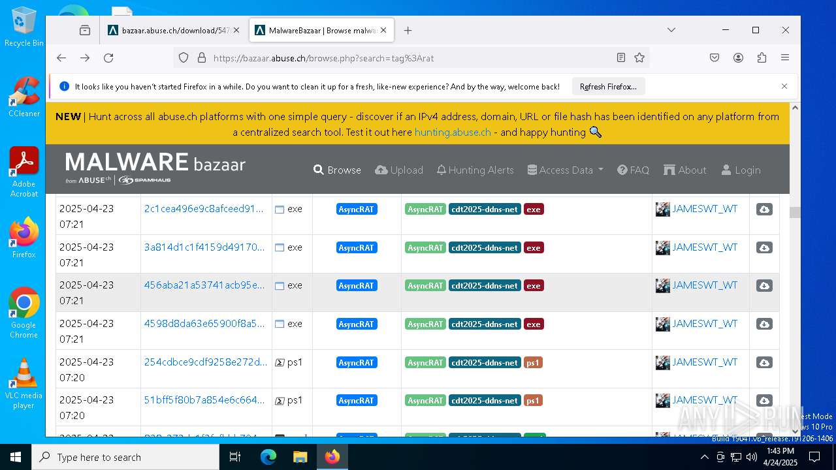Viewport: 836px width, 470px height.
Task: Click cdt2025-ddns-net tag in first row
Action: pos(485,210)
